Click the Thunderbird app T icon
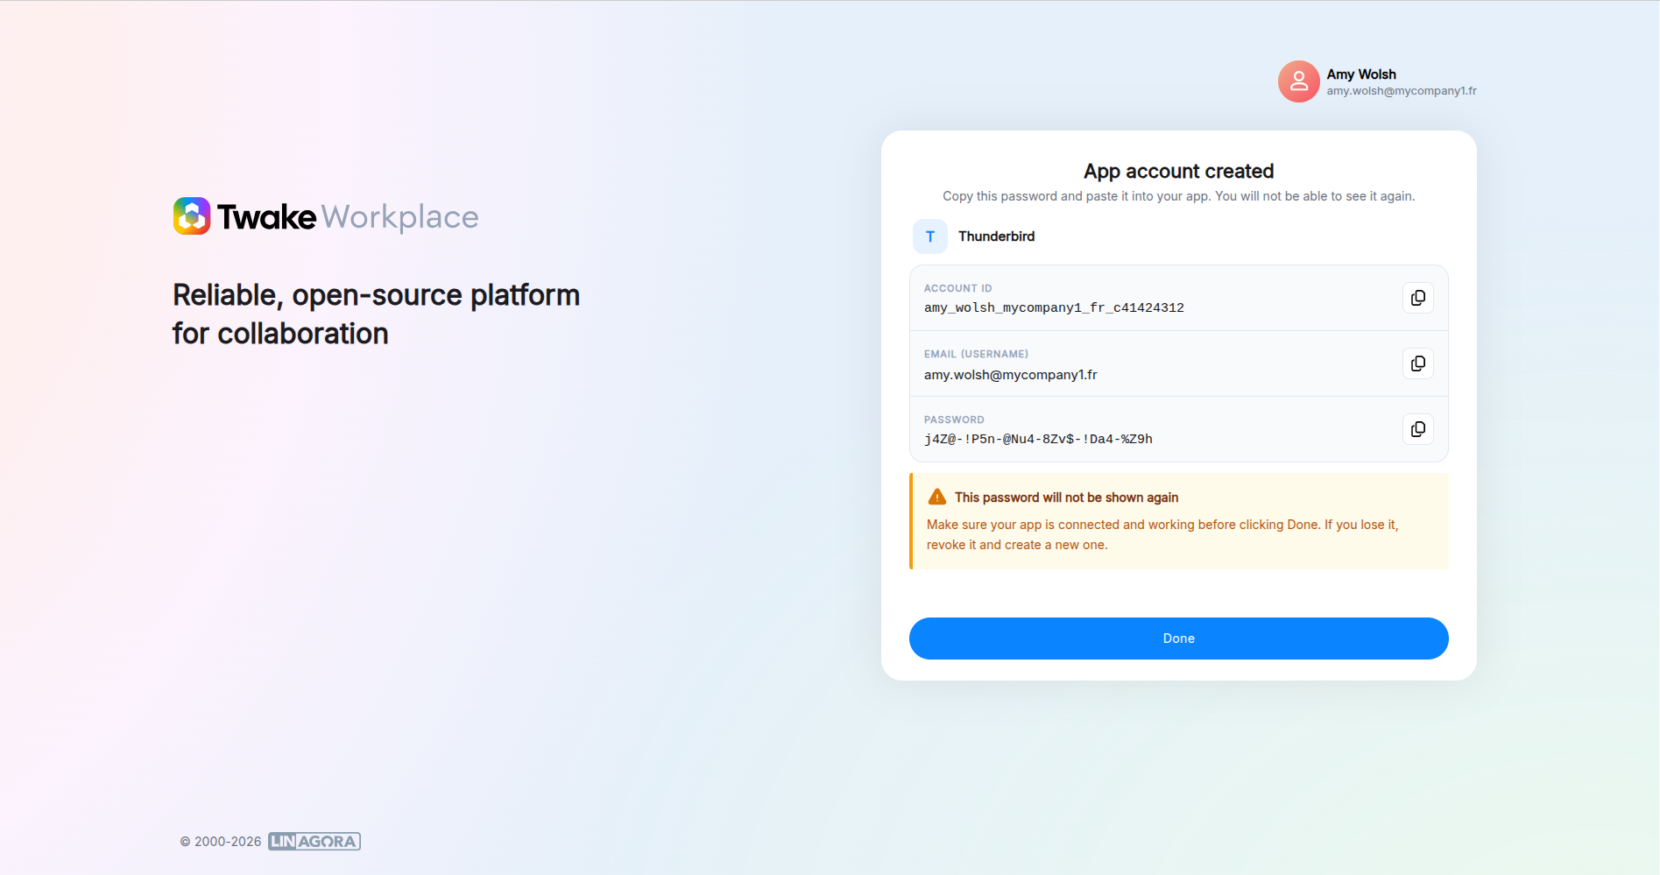Image resolution: width=1660 pixels, height=875 pixels. [x=929, y=236]
